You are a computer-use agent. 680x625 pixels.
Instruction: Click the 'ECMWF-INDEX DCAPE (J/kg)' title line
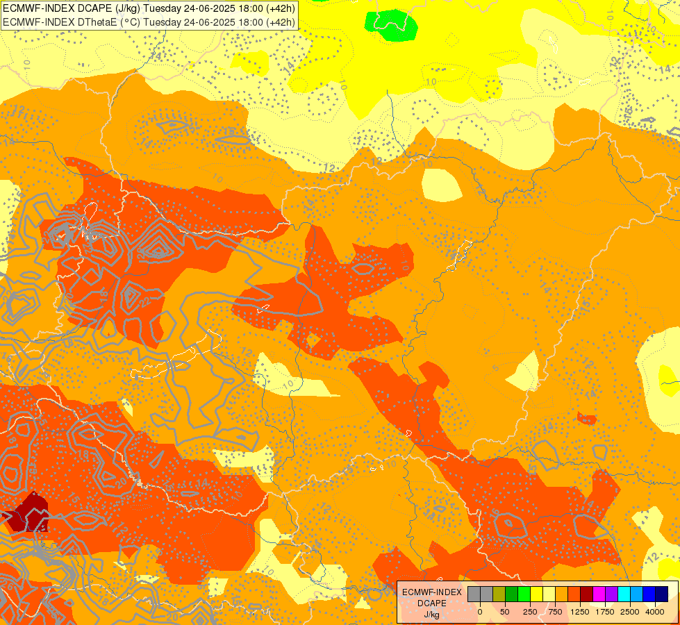(x=149, y=8)
